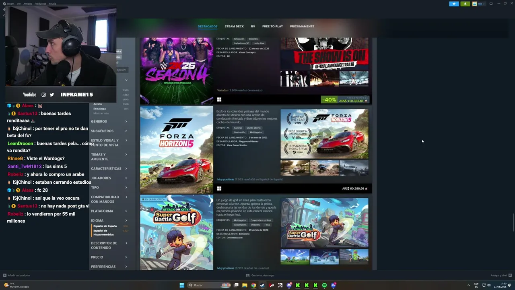Expand the CARACTERÍSTICAS filter section
This screenshot has height=290, width=515.
click(109, 168)
